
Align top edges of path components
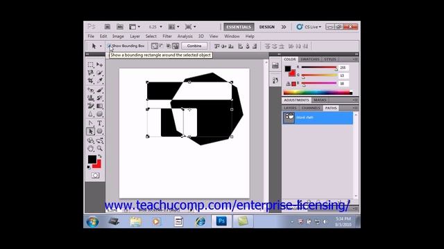(x=217, y=46)
